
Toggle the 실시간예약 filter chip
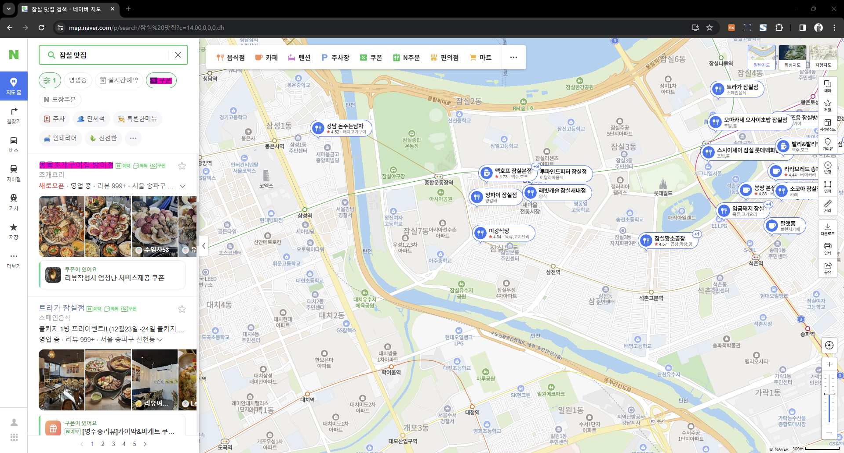[x=119, y=80]
